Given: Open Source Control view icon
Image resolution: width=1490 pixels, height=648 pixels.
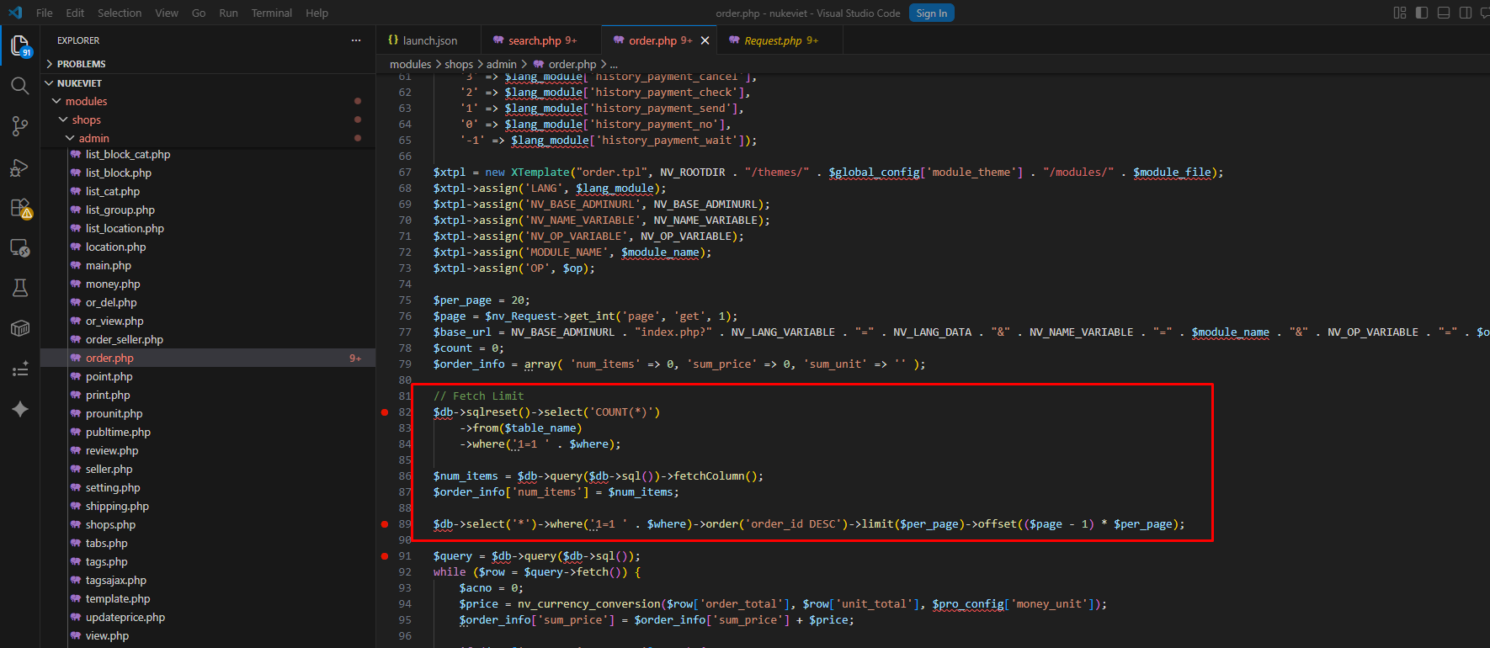Looking at the screenshot, I should coord(20,126).
